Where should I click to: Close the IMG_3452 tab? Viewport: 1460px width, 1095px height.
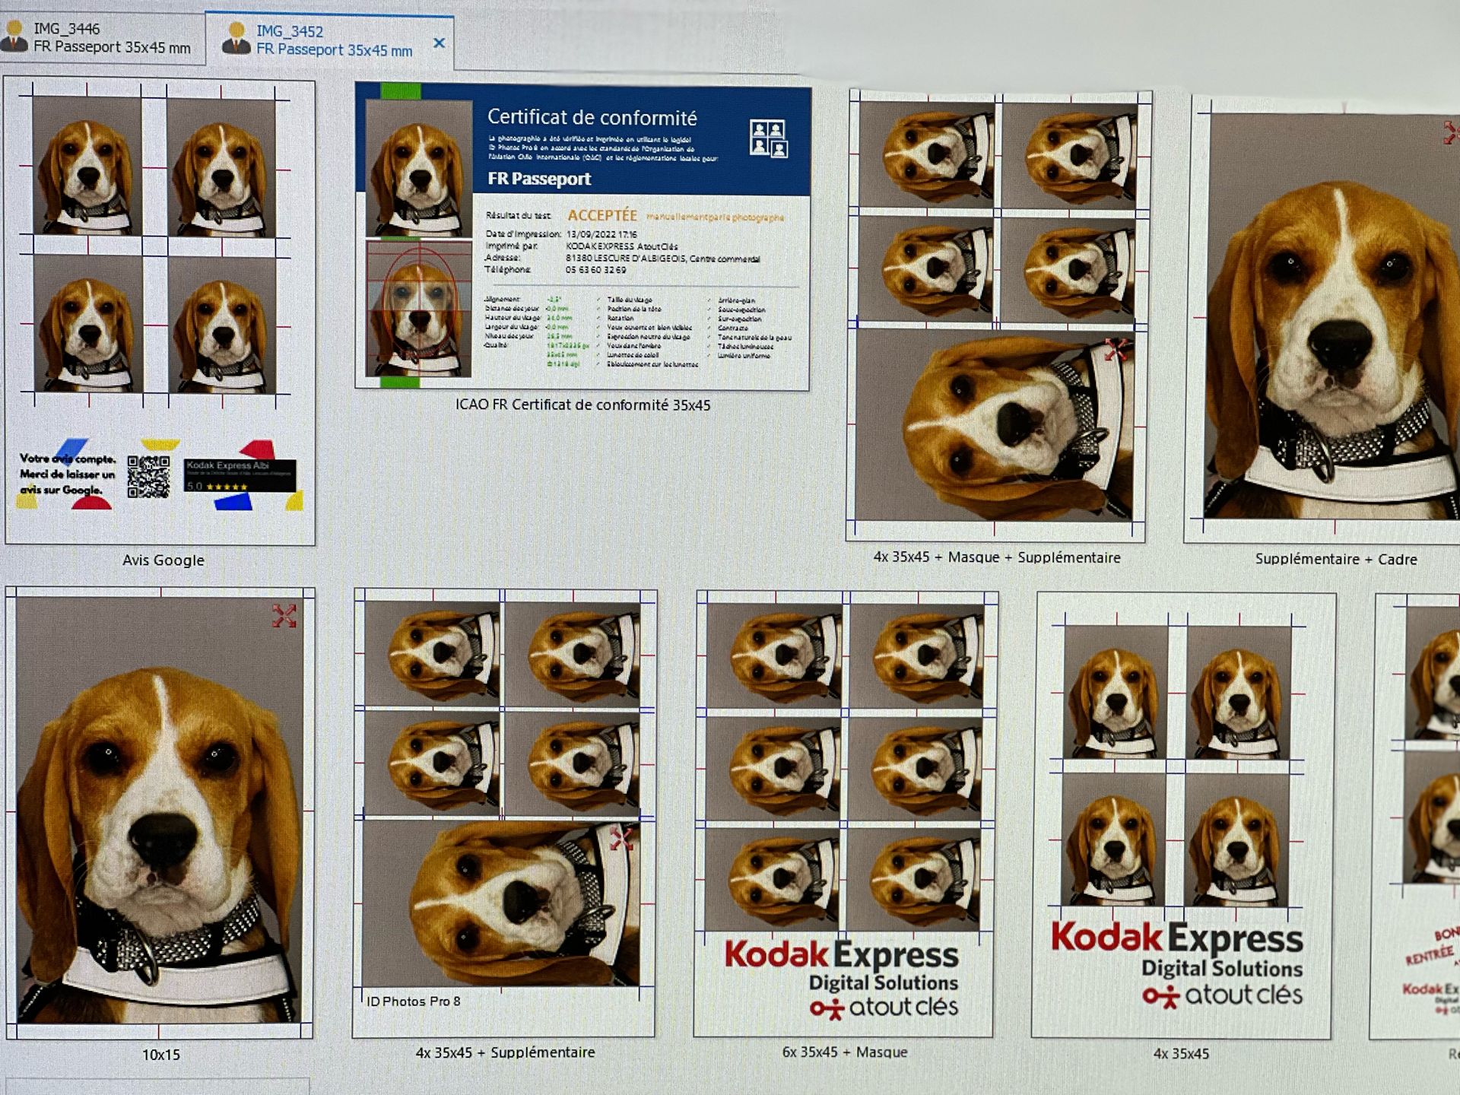pyautogui.click(x=439, y=43)
